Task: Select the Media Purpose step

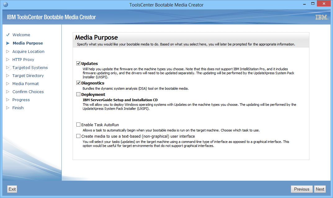Action: pyautogui.click(x=28, y=43)
